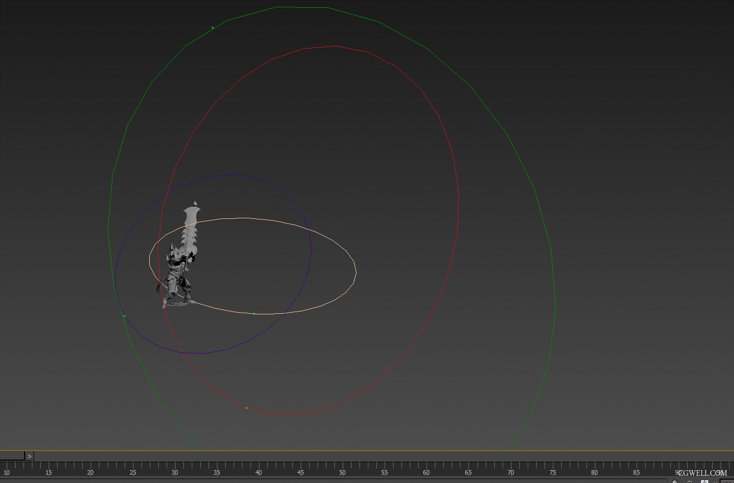Move playhead to frame 65
Viewport: 734px width, 483px height.
pyautogui.click(x=468, y=472)
